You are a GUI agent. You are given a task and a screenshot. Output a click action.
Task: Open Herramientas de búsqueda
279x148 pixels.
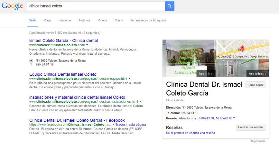pyautogui.click(x=148, y=20)
